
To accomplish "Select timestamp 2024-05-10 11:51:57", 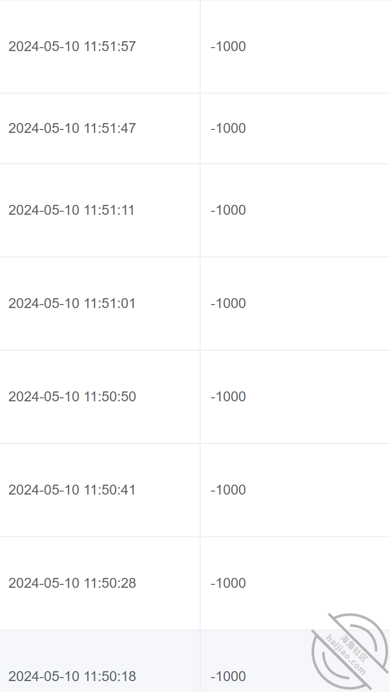I will [72, 47].
